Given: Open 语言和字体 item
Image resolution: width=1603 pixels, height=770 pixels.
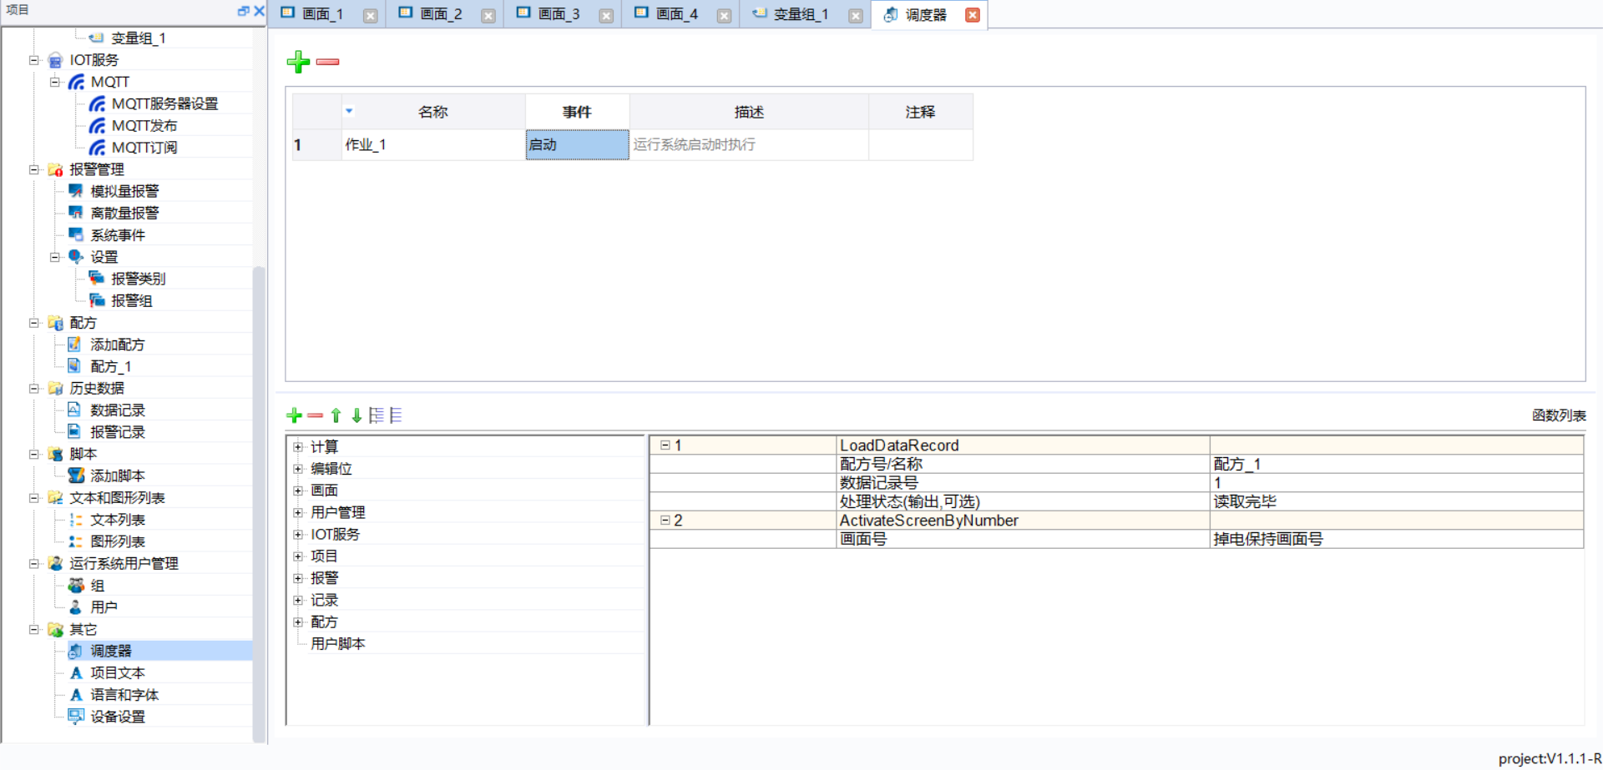Looking at the screenshot, I should (x=124, y=694).
